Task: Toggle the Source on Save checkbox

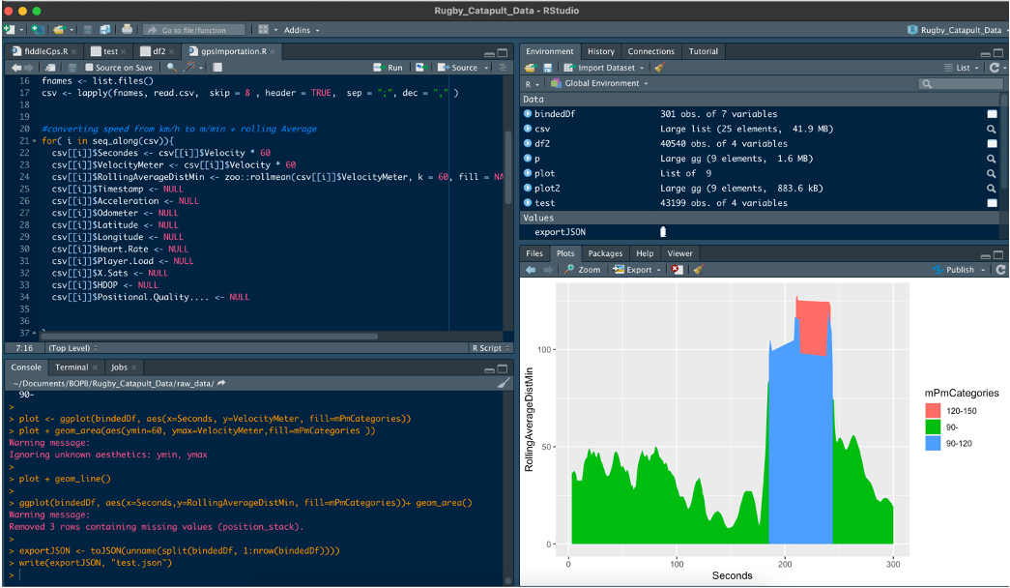Action: coord(89,68)
